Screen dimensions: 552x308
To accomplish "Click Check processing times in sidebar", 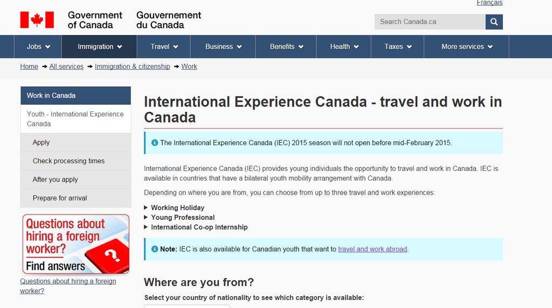I will click(68, 161).
